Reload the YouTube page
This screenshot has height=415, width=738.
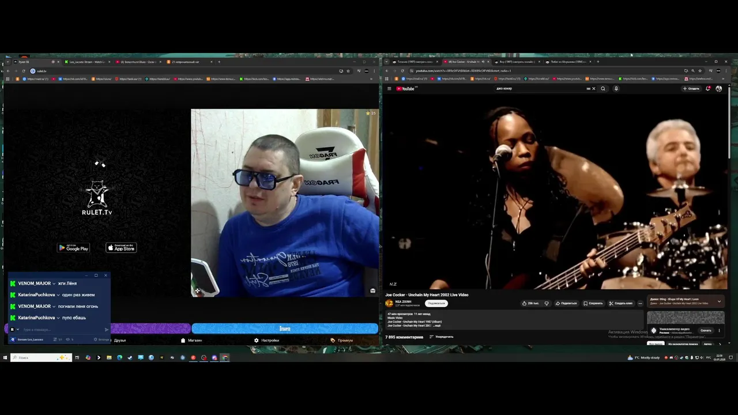tap(402, 71)
